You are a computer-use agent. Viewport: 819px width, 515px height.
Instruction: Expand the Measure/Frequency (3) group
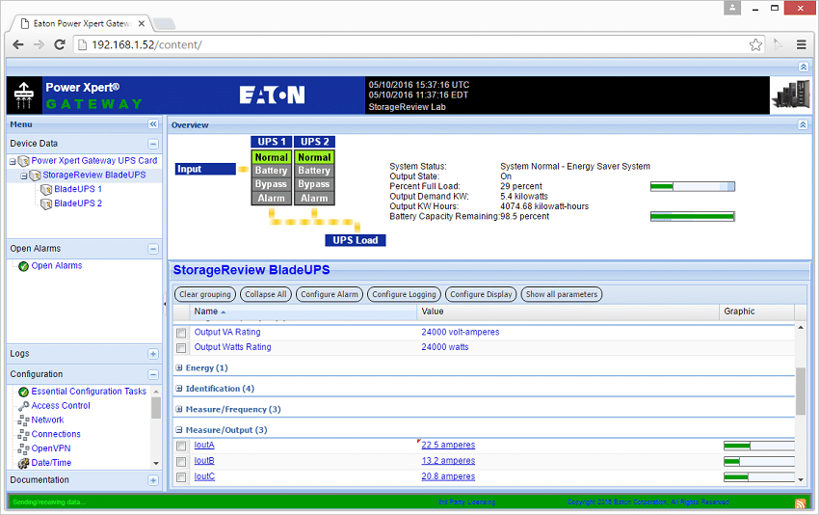pyautogui.click(x=179, y=409)
